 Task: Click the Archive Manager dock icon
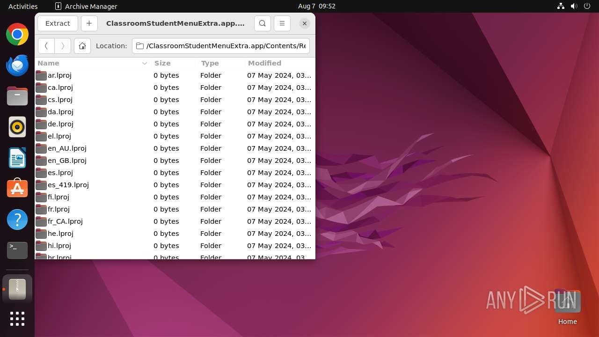17,289
